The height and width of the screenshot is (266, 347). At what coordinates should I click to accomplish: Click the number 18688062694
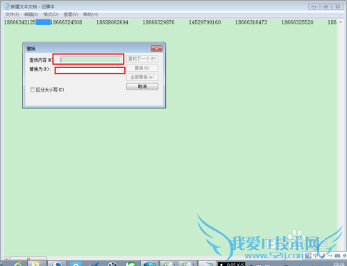tap(112, 22)
